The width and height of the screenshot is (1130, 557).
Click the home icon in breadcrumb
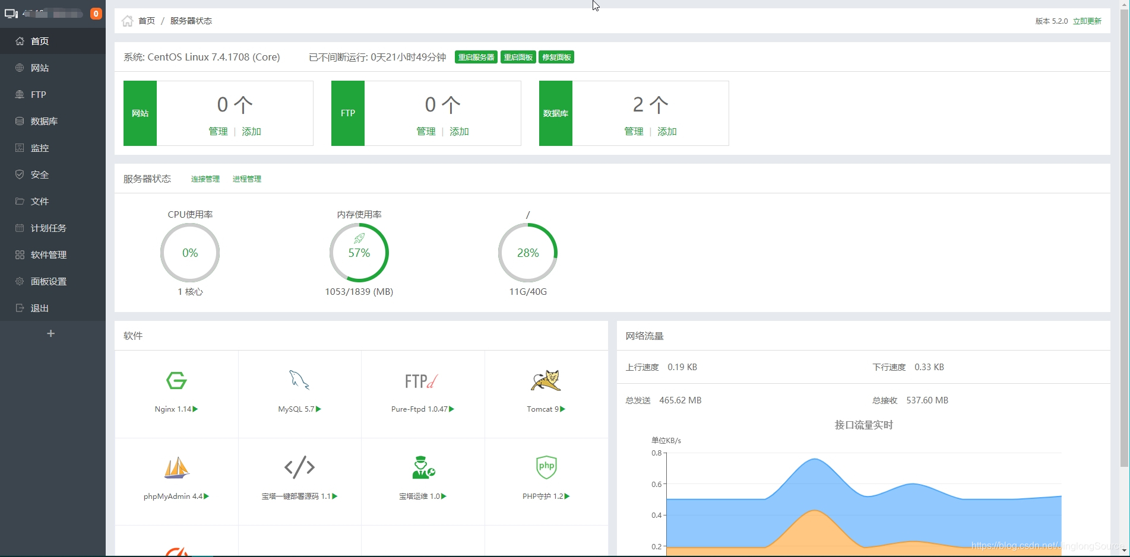coord(127,21)
